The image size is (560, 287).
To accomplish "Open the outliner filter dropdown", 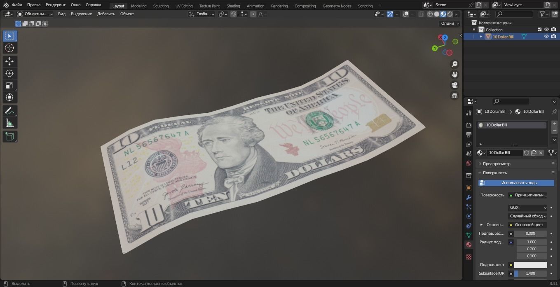I will [544, 14].
